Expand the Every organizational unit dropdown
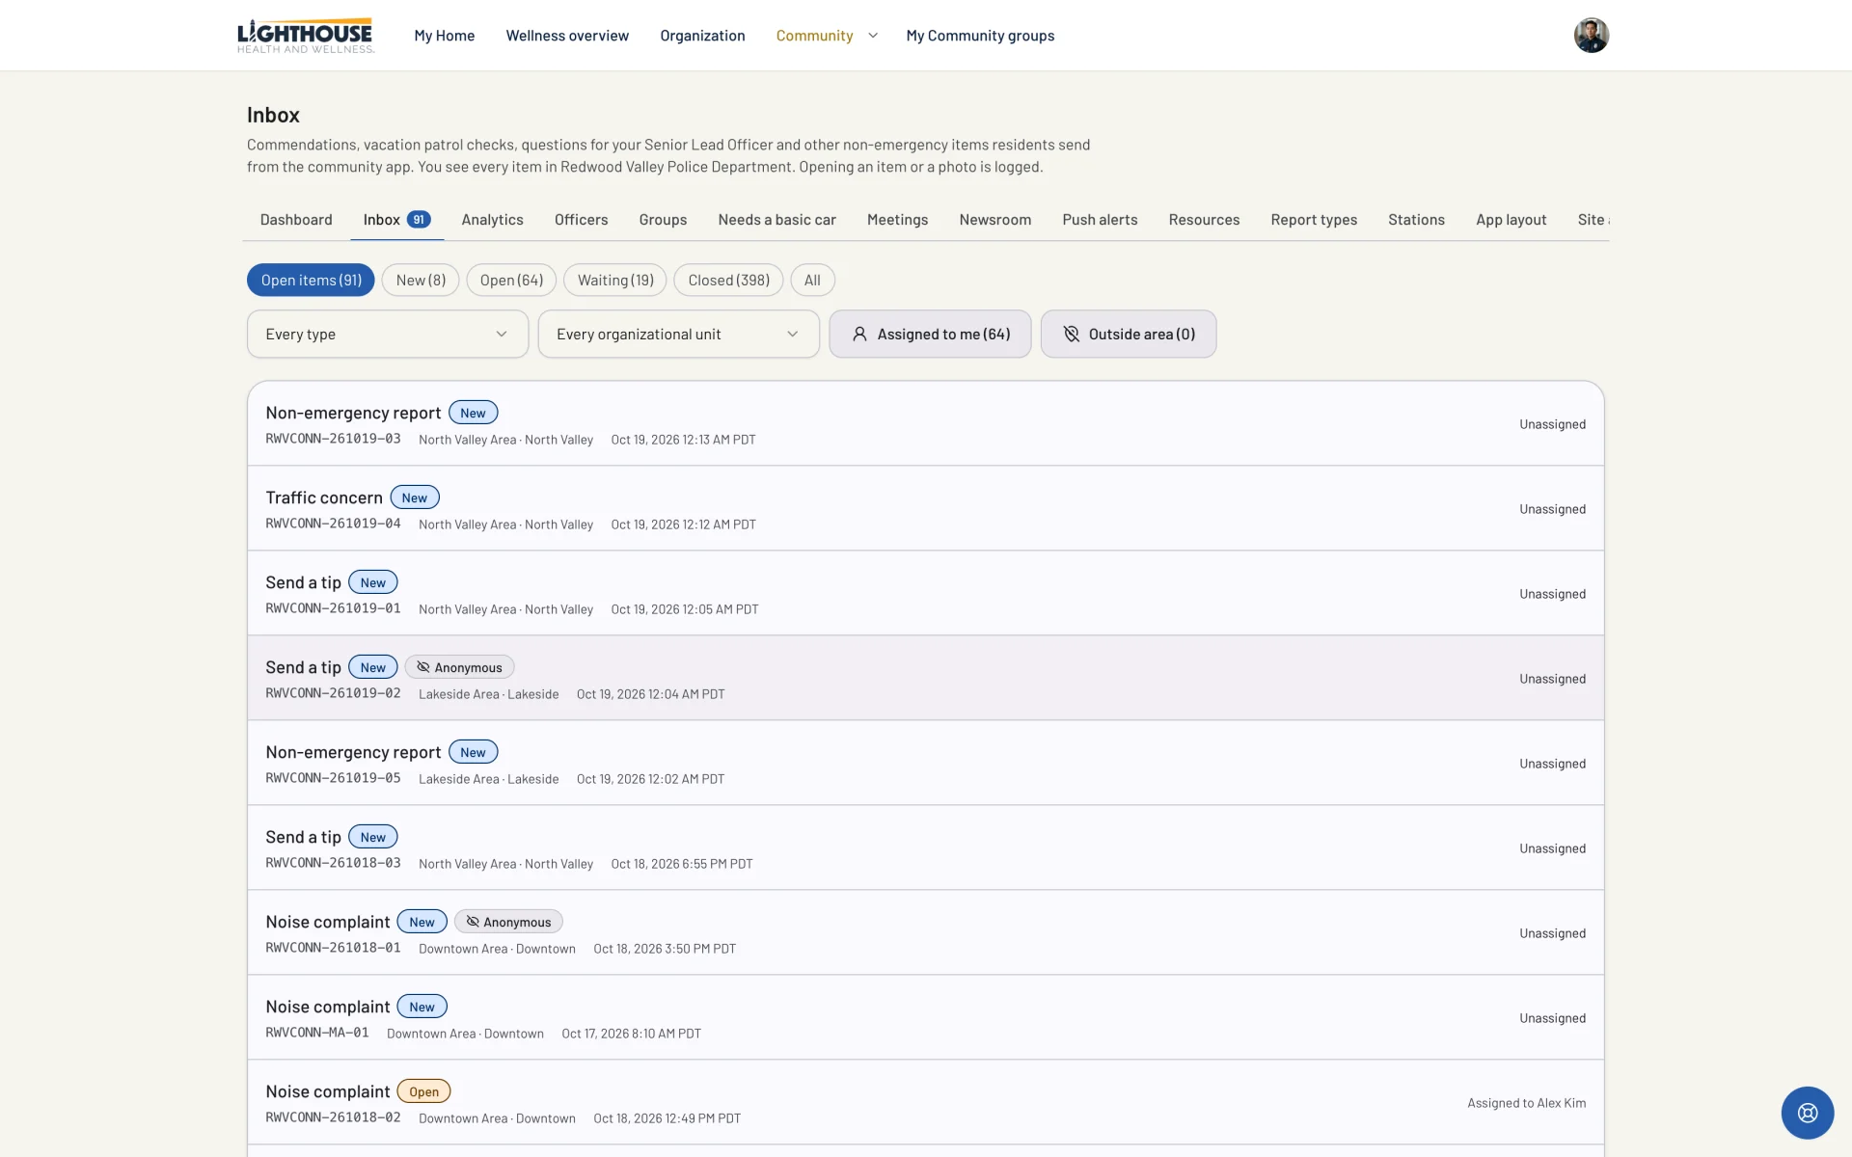The width and height of the screenshot is (1852, 1157). pos(678,334)
